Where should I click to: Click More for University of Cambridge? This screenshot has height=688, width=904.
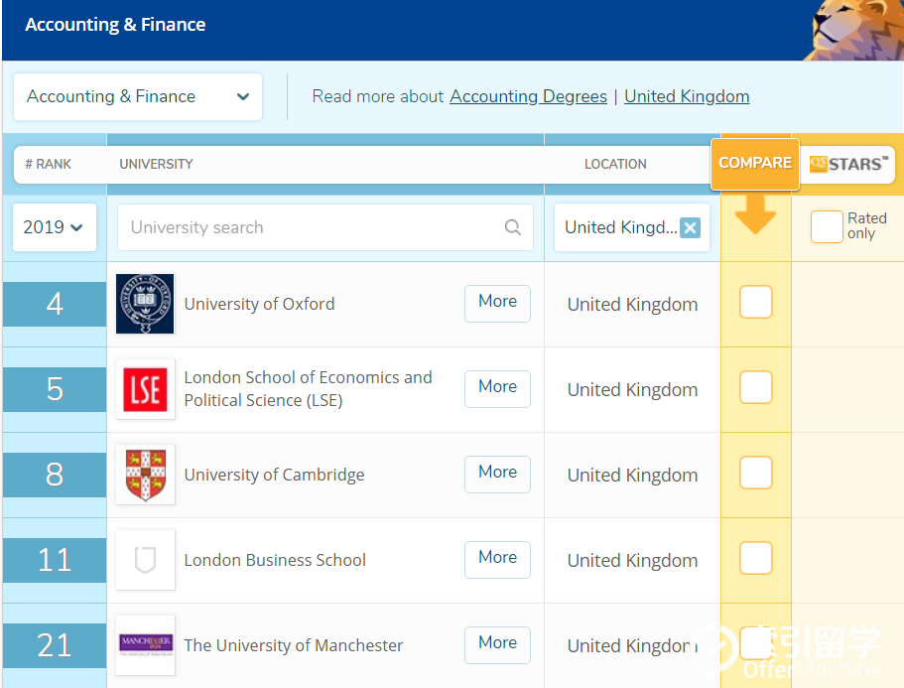pos(497,474)
